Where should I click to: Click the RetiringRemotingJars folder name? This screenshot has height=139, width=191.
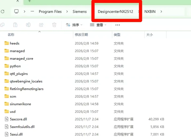27,89
